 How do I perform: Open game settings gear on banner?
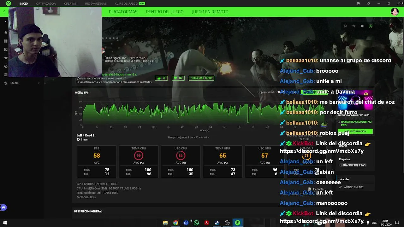tap(362, 26)
